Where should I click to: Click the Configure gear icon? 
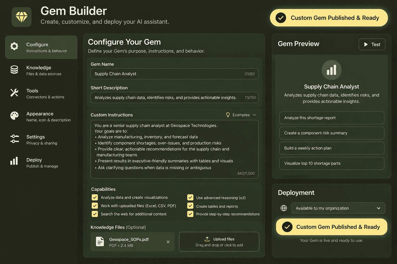[x=14, y=46]
